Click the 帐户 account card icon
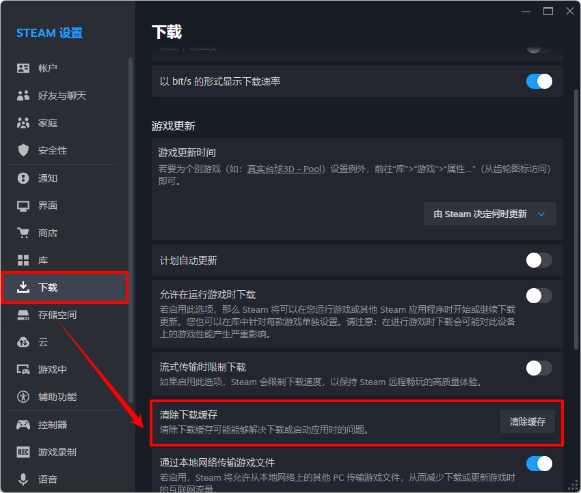 point(23,68)
